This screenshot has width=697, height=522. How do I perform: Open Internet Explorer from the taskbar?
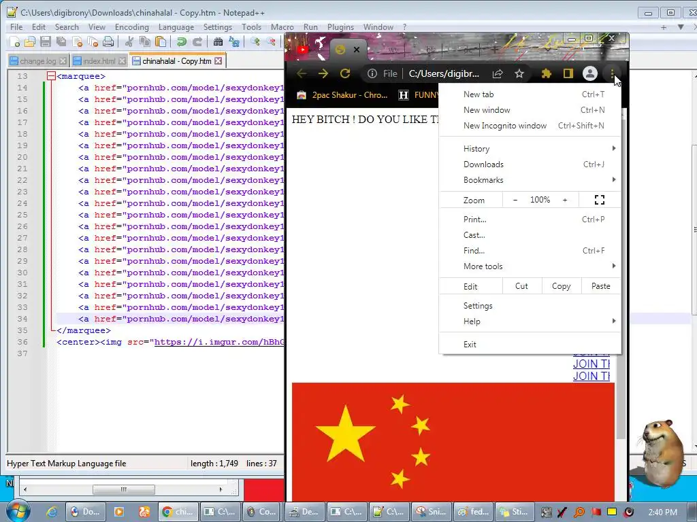(52, 512)
